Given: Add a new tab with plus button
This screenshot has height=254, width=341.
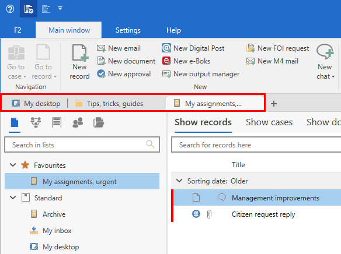Looking at the screenshot, I should click(x=274, y=104).
